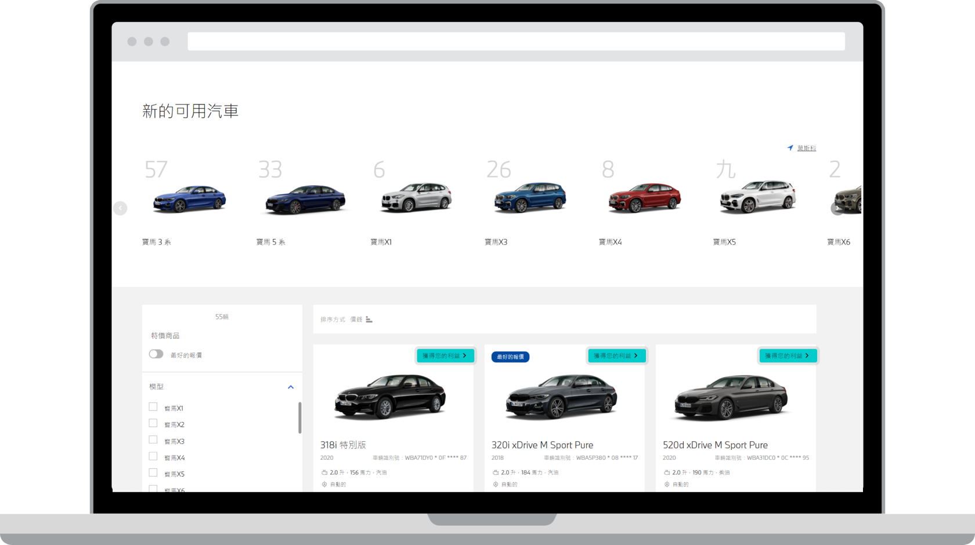Click the browser address bar
Viewport: 975px width, 545px height.
coord(516,42)
